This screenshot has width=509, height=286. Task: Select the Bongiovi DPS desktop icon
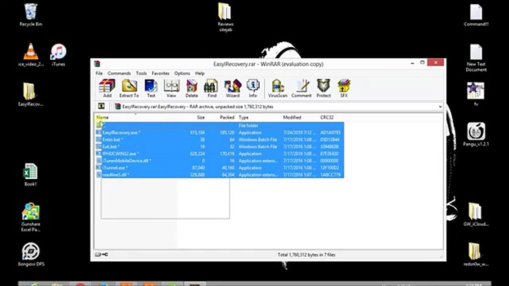click(31, 255)
